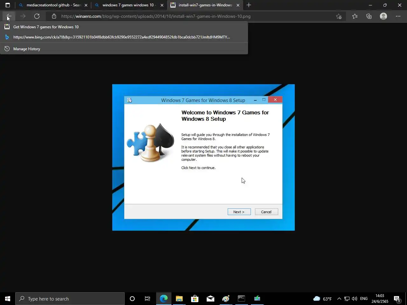This screenshot has height=305, width=407.
Task: Open Edge Settings and more ellipsis menu
Action: 398,16
